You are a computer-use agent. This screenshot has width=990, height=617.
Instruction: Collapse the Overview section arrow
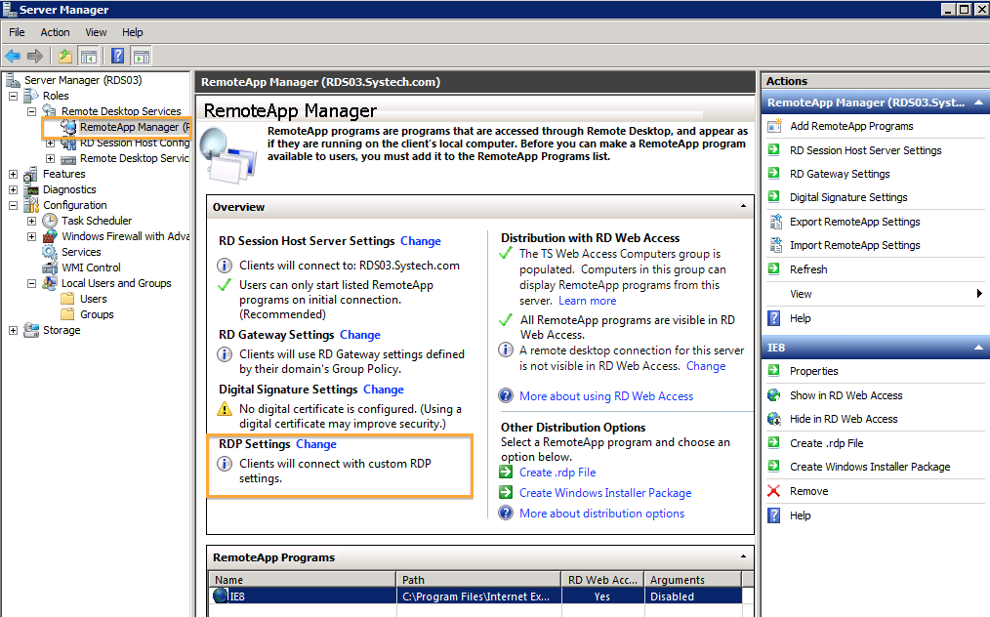[743, 207]
